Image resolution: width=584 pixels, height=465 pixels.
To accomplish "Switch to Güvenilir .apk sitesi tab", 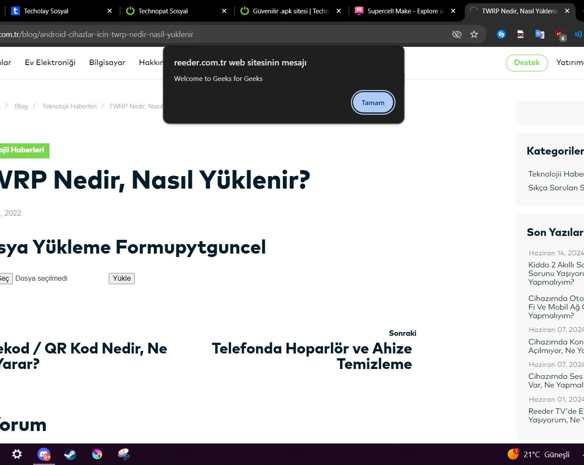I will pos(291,11).
